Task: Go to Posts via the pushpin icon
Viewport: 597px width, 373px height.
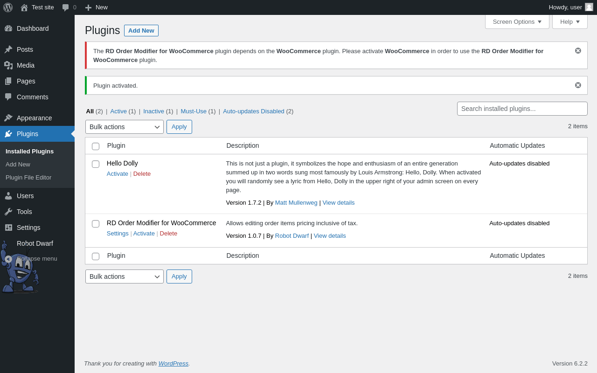Action: tap(8, 49)
